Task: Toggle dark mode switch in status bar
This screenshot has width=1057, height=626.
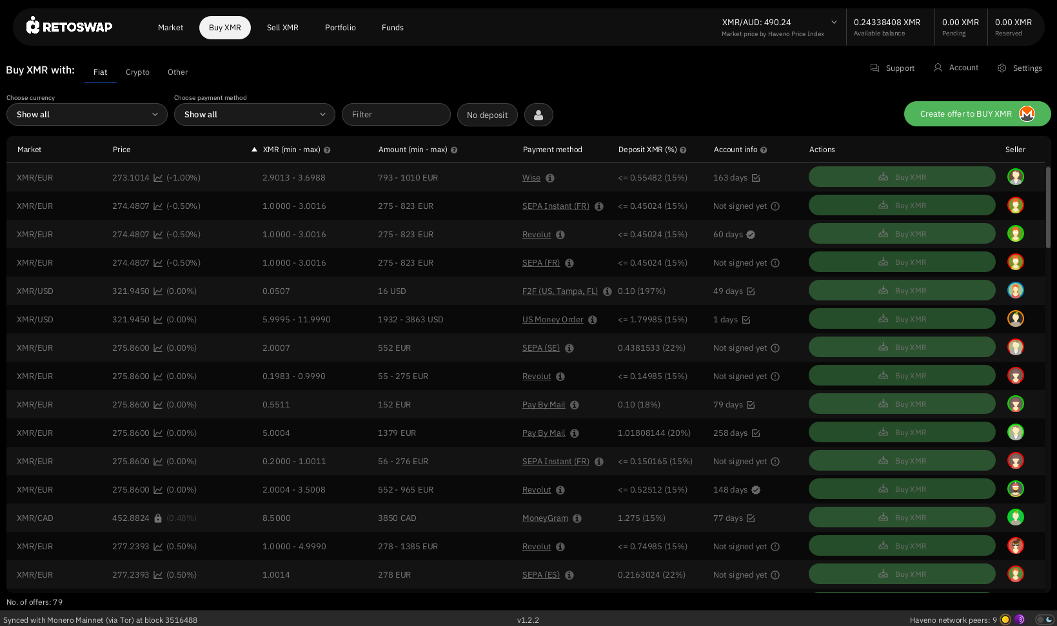Action: 1044,620
